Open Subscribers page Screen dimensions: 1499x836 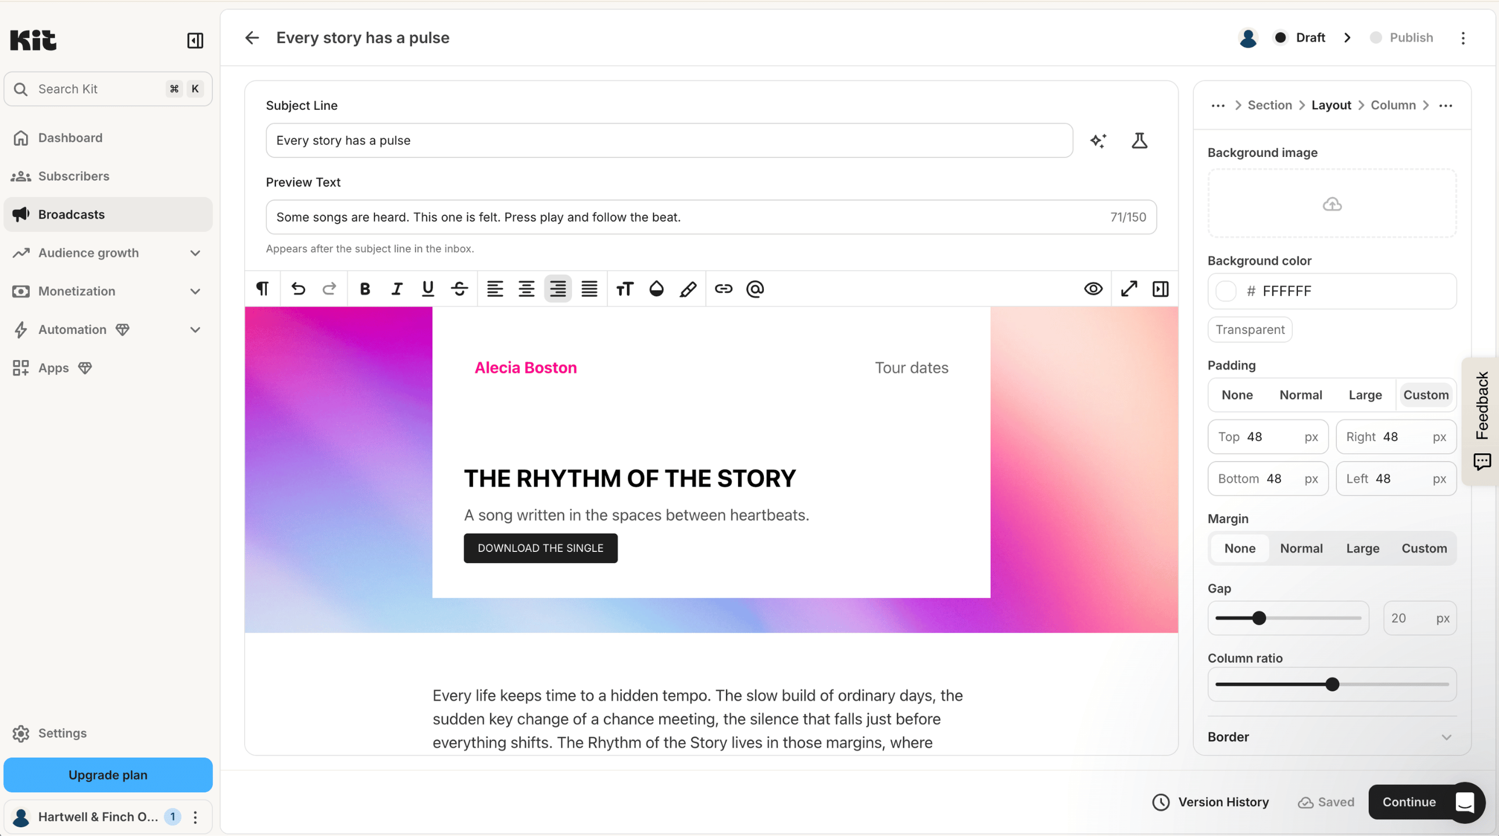108,176
